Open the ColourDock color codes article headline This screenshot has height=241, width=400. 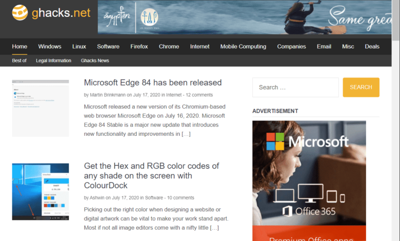(151, 175)
